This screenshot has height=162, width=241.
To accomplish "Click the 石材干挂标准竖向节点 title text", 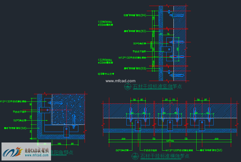I will (x=157, y=86).
